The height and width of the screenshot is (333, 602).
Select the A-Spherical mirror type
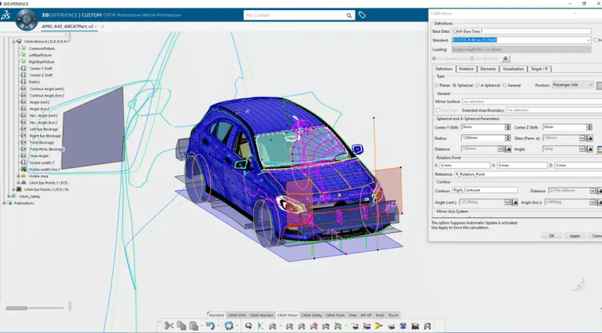click(477, 84)
